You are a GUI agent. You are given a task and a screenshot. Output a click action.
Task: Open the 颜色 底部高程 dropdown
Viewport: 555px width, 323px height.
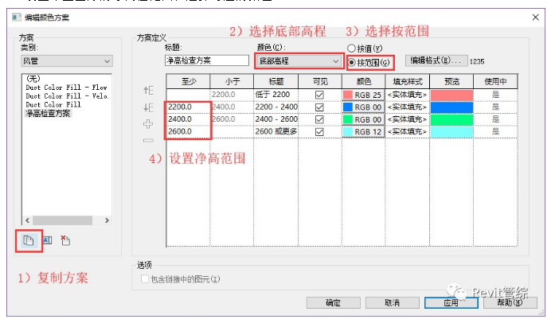coord(299,60)
